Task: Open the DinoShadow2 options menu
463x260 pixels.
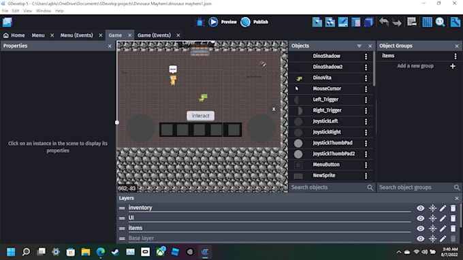Action: [x=366, y=67]
